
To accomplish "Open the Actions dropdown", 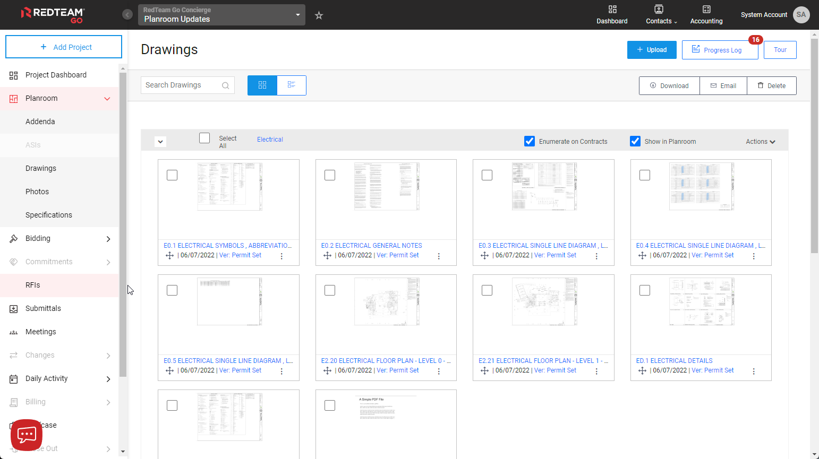I will 760,141.
